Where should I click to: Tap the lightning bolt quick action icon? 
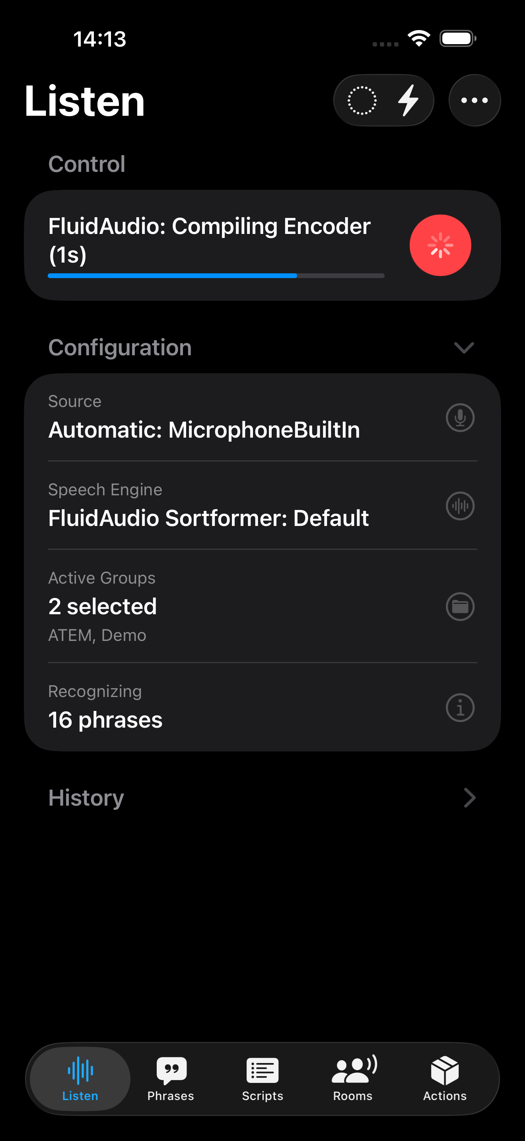[408, 101]
